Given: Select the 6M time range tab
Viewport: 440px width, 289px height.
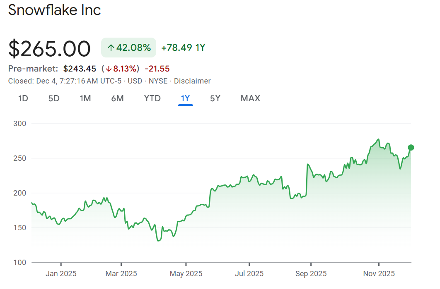Looking at the screenshot, I should (x=117, y=98).
